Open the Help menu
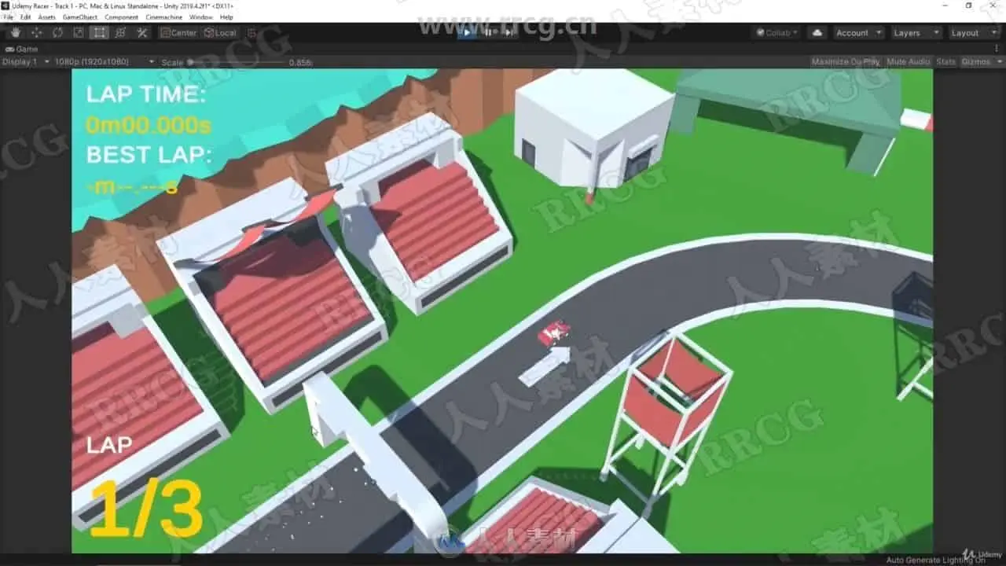 click(x=226, y=17)
